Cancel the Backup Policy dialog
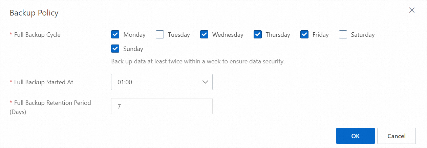This screenshot has width=427, height=148. (x=396, y=136)
